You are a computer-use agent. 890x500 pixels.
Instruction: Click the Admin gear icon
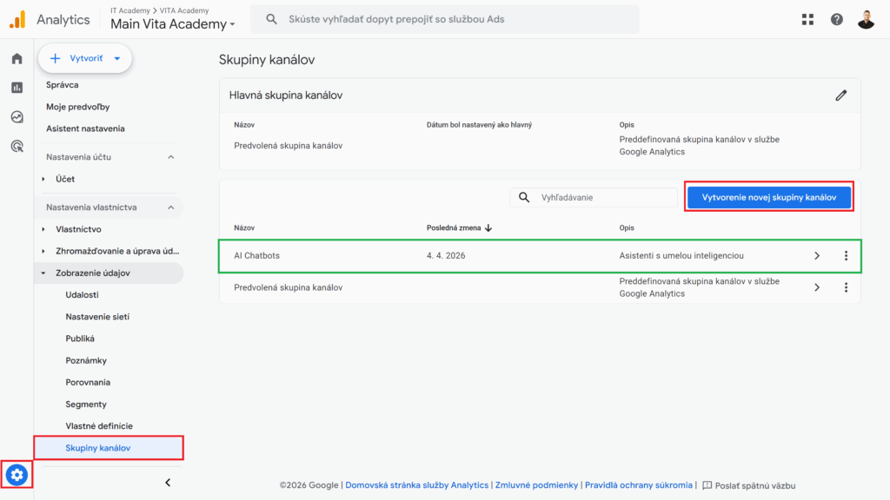17,475
